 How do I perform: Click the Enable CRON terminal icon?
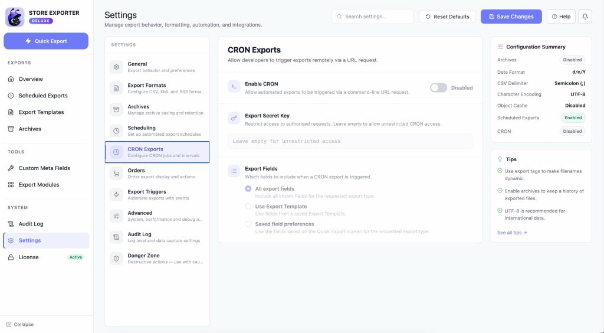(234, 87)
